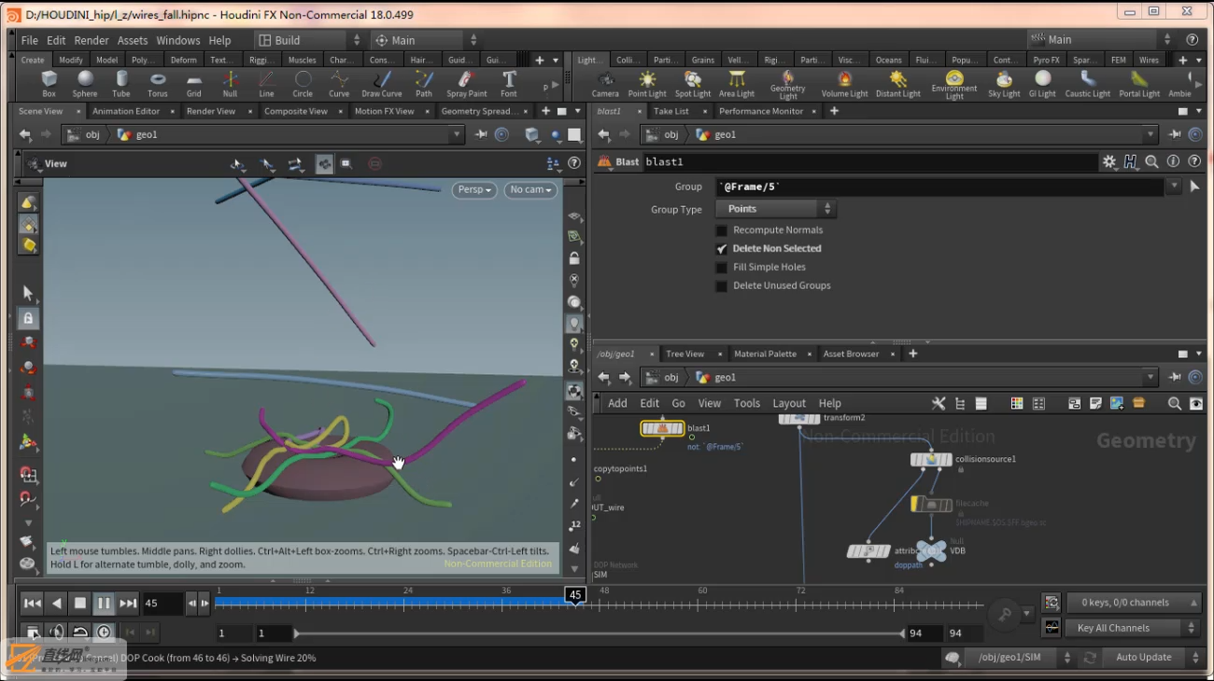The width and height of the screenshot is (1214, 681).
Task: Toggle the viewport lock tool
Action: coord(28,318)
